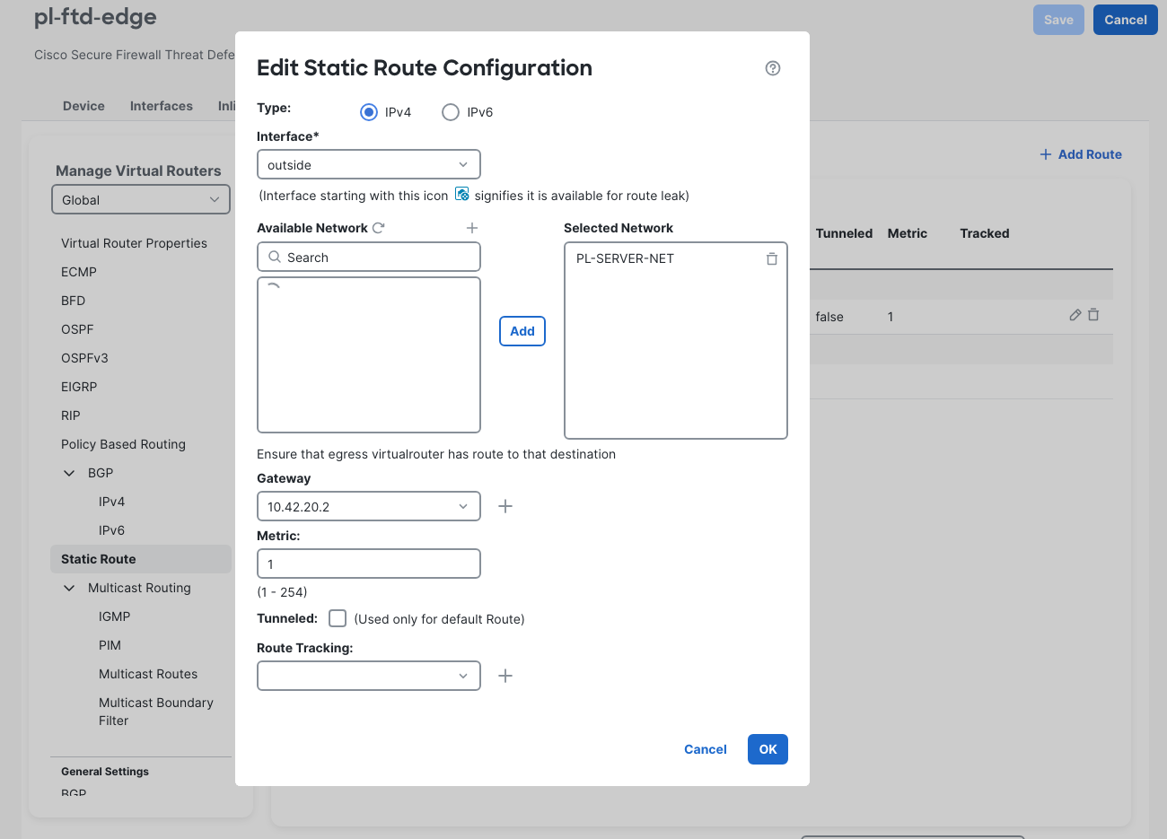
Task: Open OSPF settings in the sidebar
Action: 77,329
